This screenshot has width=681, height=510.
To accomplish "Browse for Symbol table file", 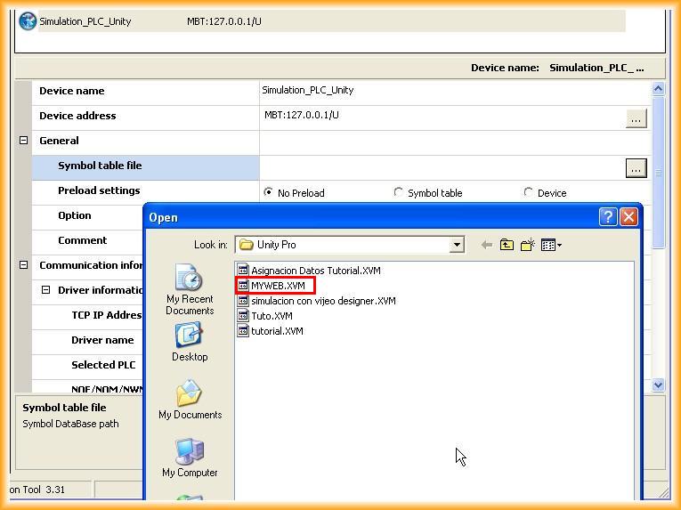I will [636, 167].
